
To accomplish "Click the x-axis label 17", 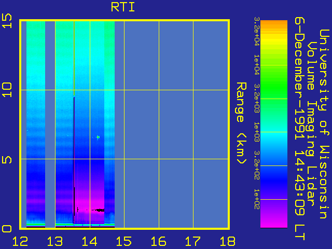I will [193, 241].
